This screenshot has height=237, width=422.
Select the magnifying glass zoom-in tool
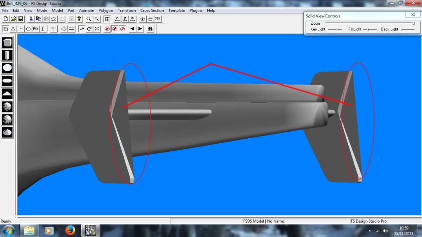(x=88, y=19)
